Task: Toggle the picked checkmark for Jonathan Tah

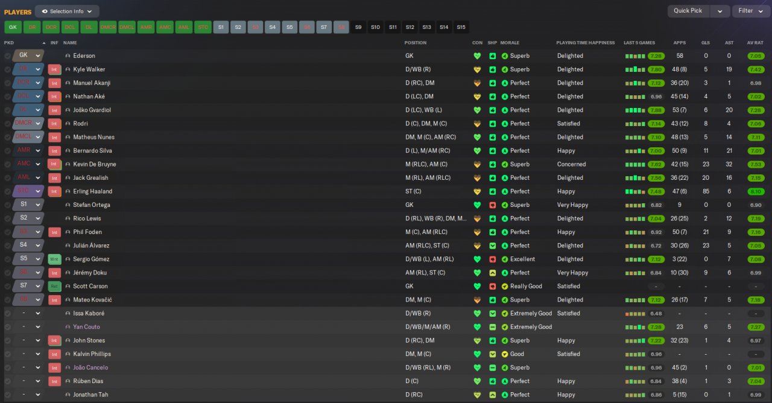Action: click(x=7, y=395)
